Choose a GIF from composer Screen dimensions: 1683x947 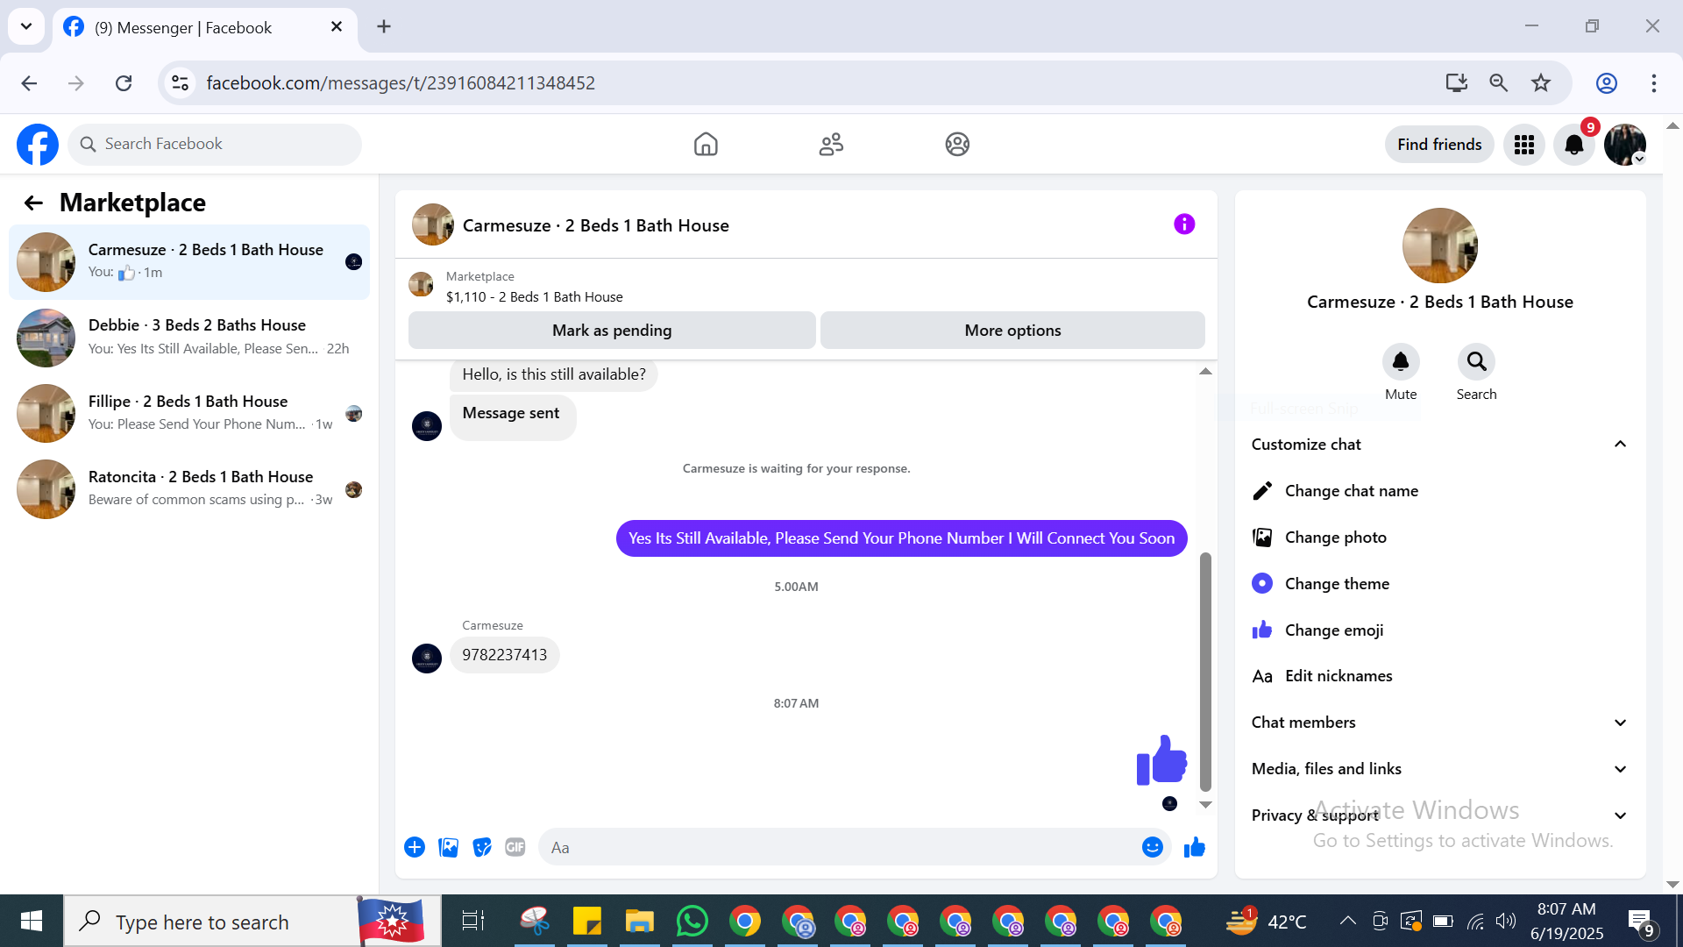515,847
